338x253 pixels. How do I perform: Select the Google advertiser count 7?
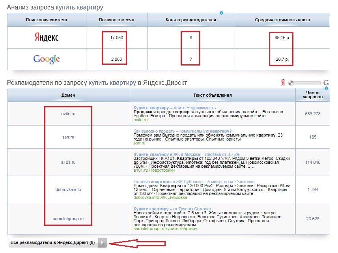tap(191, 59)
